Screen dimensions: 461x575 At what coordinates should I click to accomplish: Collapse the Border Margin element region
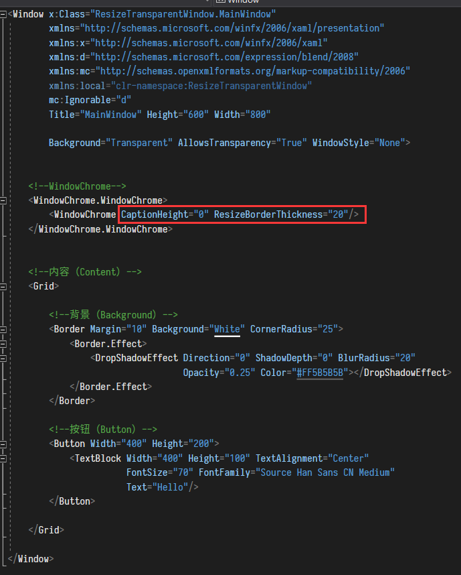3,330
